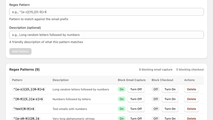Focus the Regex Pattern input field
The width and height of the screenshot is (213, 120).
tap(106, 12)
